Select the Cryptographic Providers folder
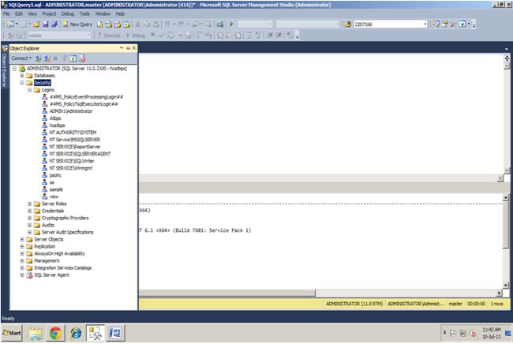The height and width of the screenshot is (344, 513). click(x=65, y=218)
